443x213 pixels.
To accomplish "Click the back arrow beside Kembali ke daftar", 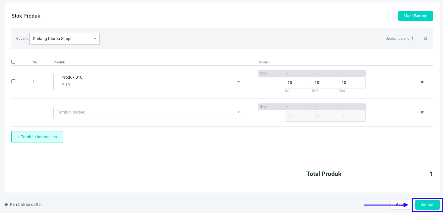I will point(6,205).
